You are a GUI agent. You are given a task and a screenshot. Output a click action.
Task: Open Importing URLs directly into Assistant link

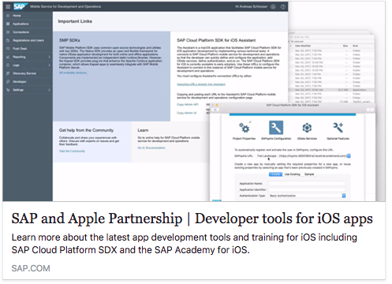(x=201, y=84)
